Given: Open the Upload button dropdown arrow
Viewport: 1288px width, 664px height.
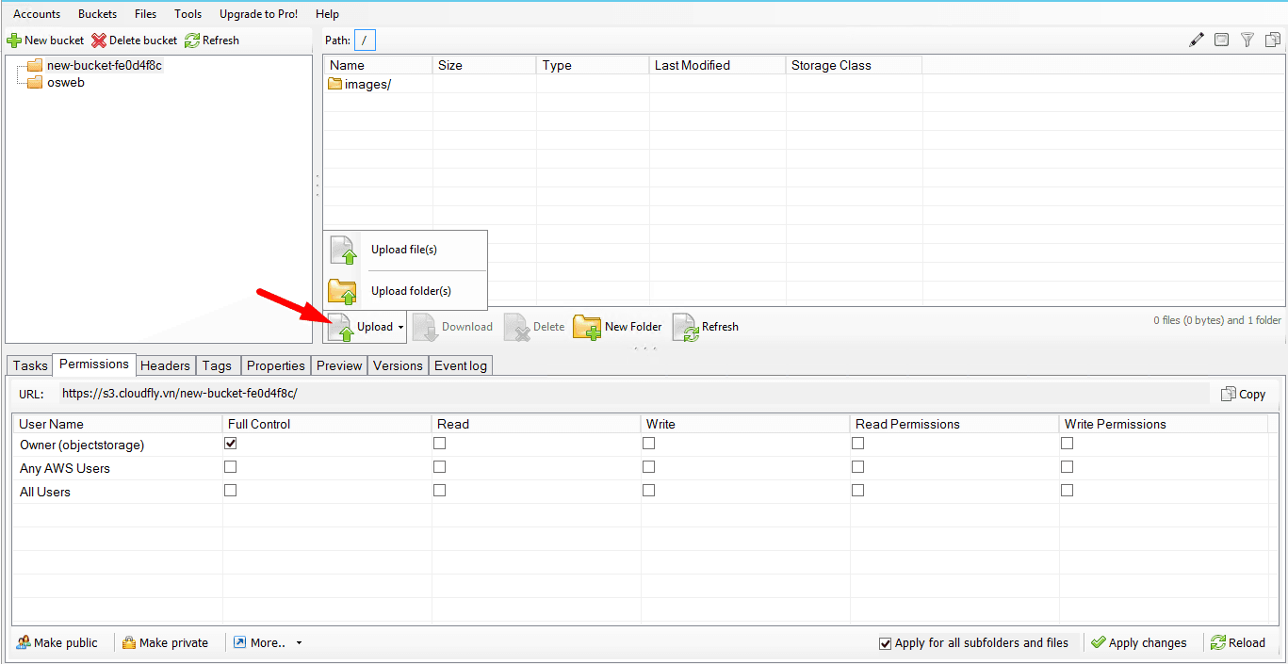Looking at the screenshot, I should click(400, 328).
